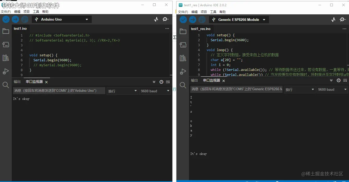Open Sketchbook folder in the left sidebar
Screen dimensions: 349x182
coord(6,31)
